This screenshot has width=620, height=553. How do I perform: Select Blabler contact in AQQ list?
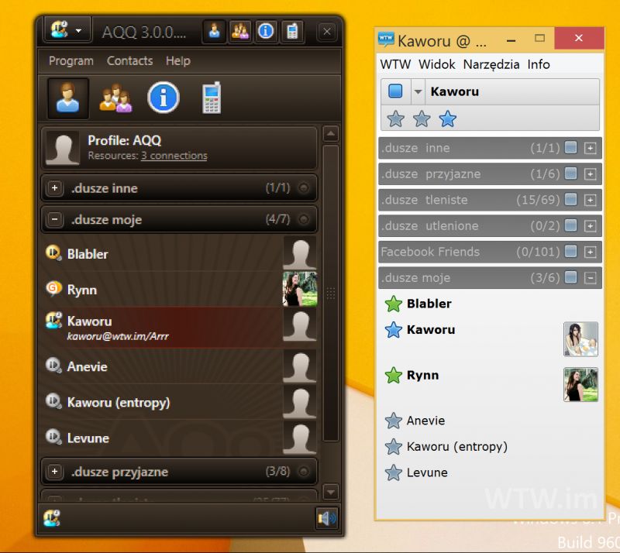(x=180, y=253)
